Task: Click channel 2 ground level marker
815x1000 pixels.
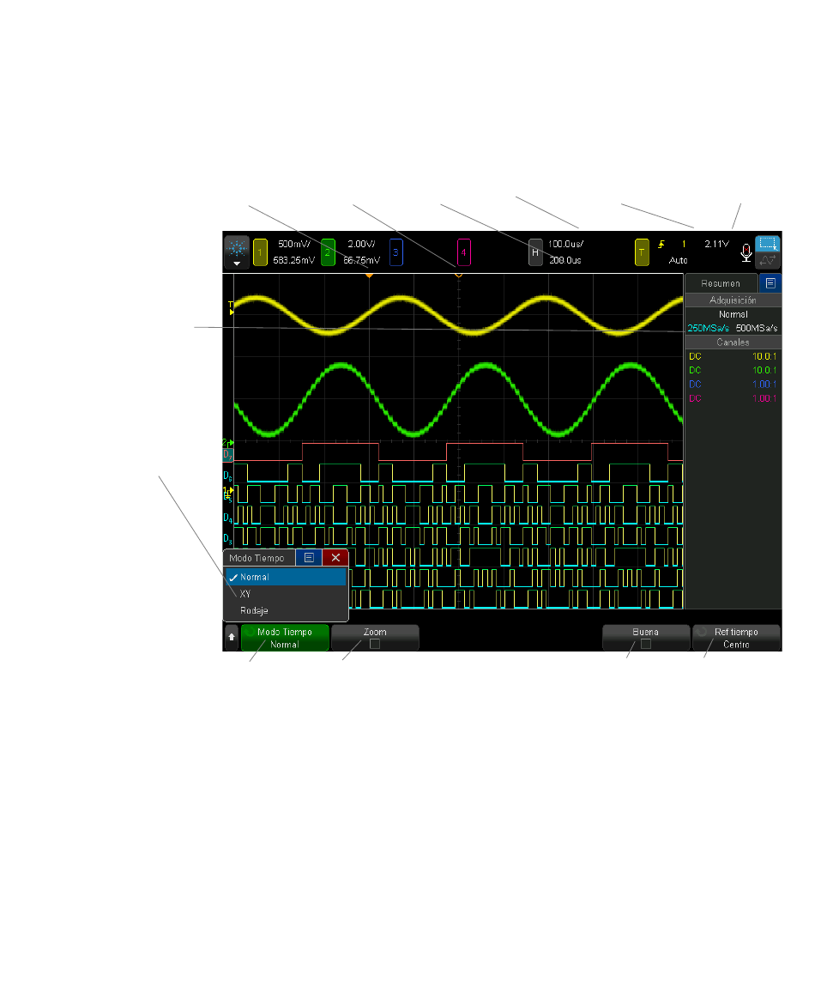Action: [x=227, y=443]
